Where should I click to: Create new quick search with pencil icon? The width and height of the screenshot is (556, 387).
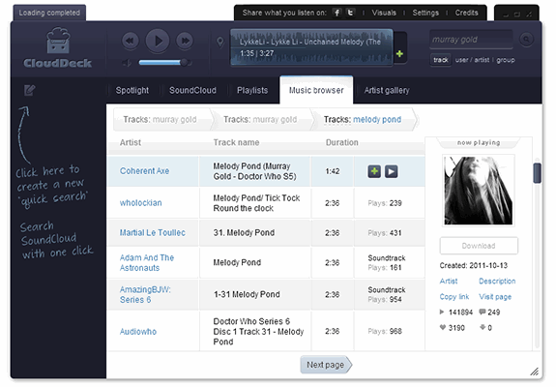pos(29,90)
